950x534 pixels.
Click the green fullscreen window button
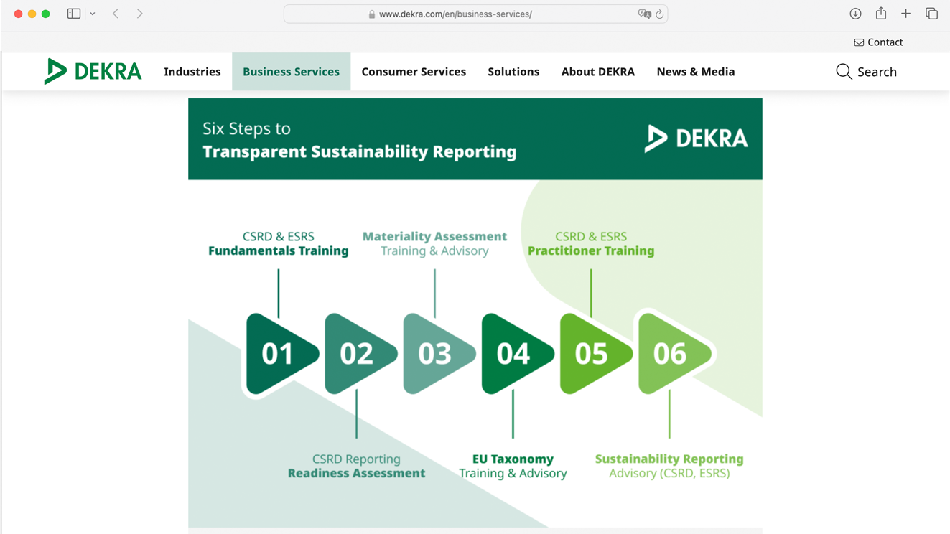pos(46,14)
